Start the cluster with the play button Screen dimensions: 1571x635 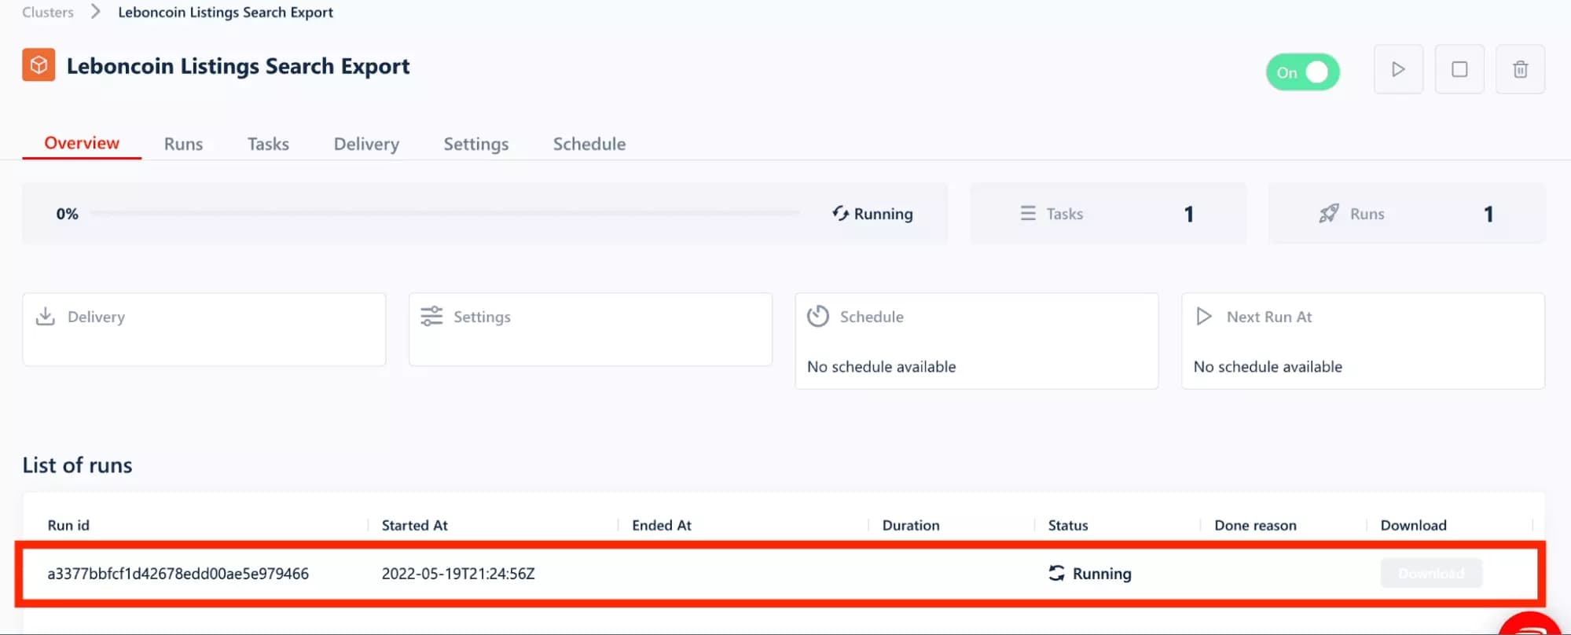pyautogui.click(x=1398, y=69)
